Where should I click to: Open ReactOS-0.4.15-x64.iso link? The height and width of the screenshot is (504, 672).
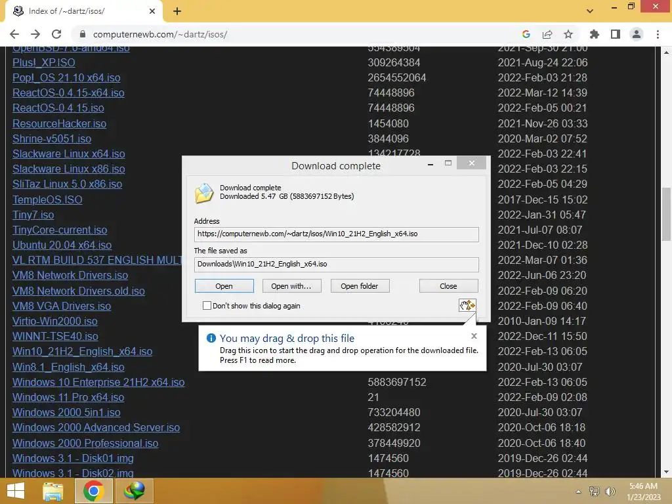(68, 93)
